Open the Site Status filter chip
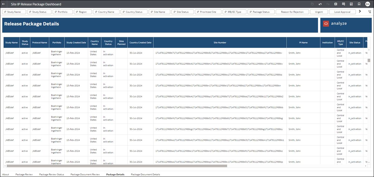The height and width of the screenshot is (177, 374). (x=182, y=12)
